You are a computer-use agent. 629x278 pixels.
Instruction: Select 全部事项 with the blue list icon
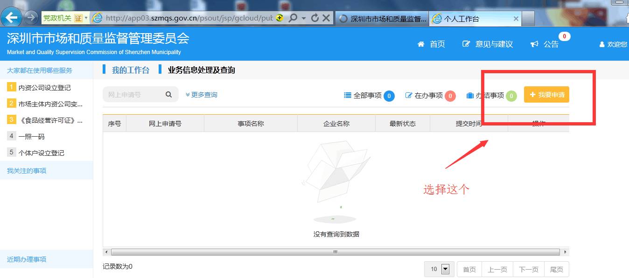tap(347, 96)
